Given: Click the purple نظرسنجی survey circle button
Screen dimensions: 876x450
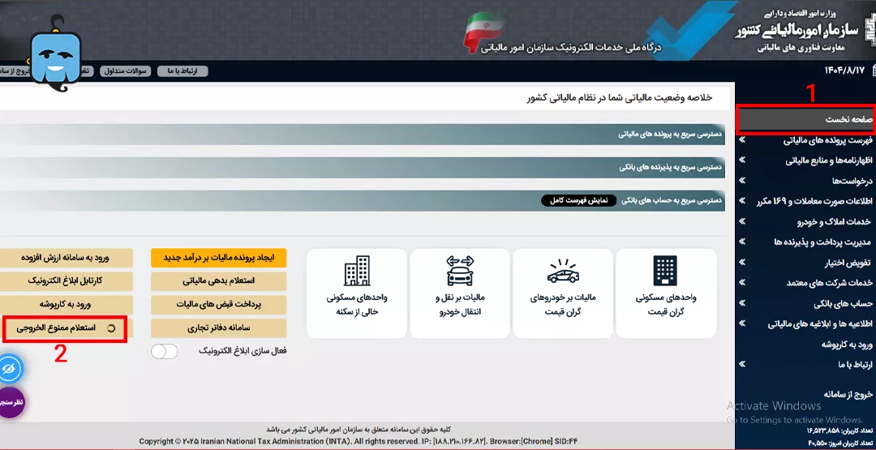Looking at the screenshot, I should point(10,402).
